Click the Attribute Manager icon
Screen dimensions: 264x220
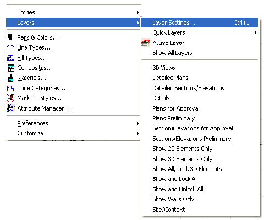click(10, 108)
